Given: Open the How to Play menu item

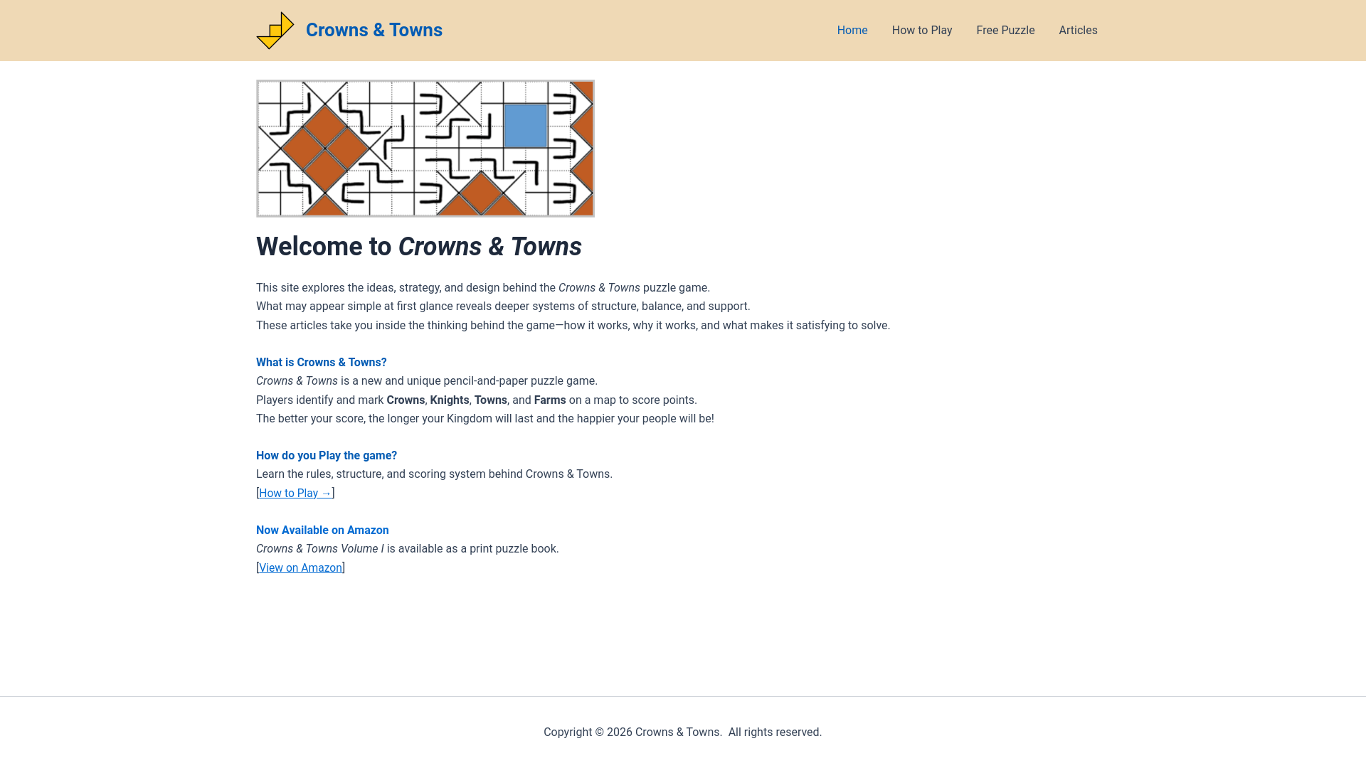Looking at the screenshot, I should 922,31.
